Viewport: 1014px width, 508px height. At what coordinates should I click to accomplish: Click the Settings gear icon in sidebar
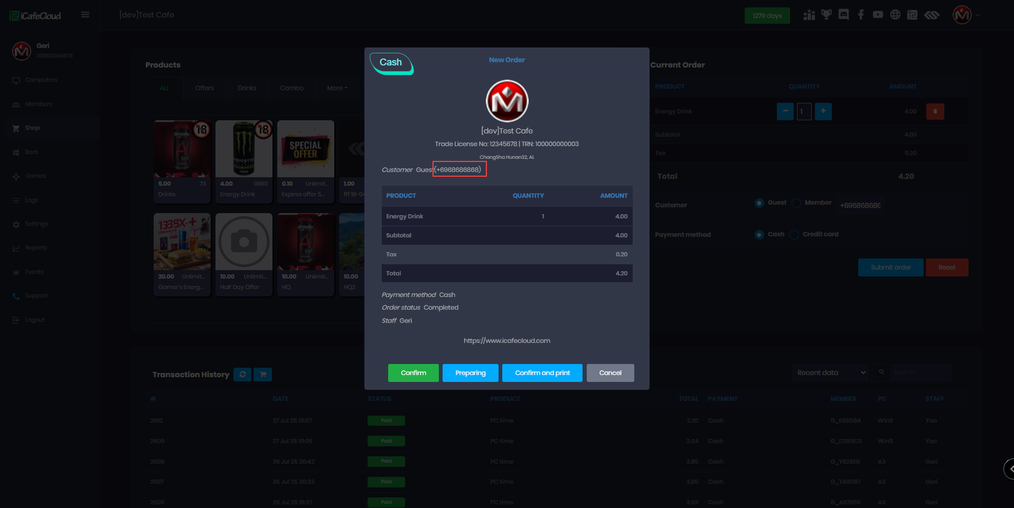click(x=16, y=224)
